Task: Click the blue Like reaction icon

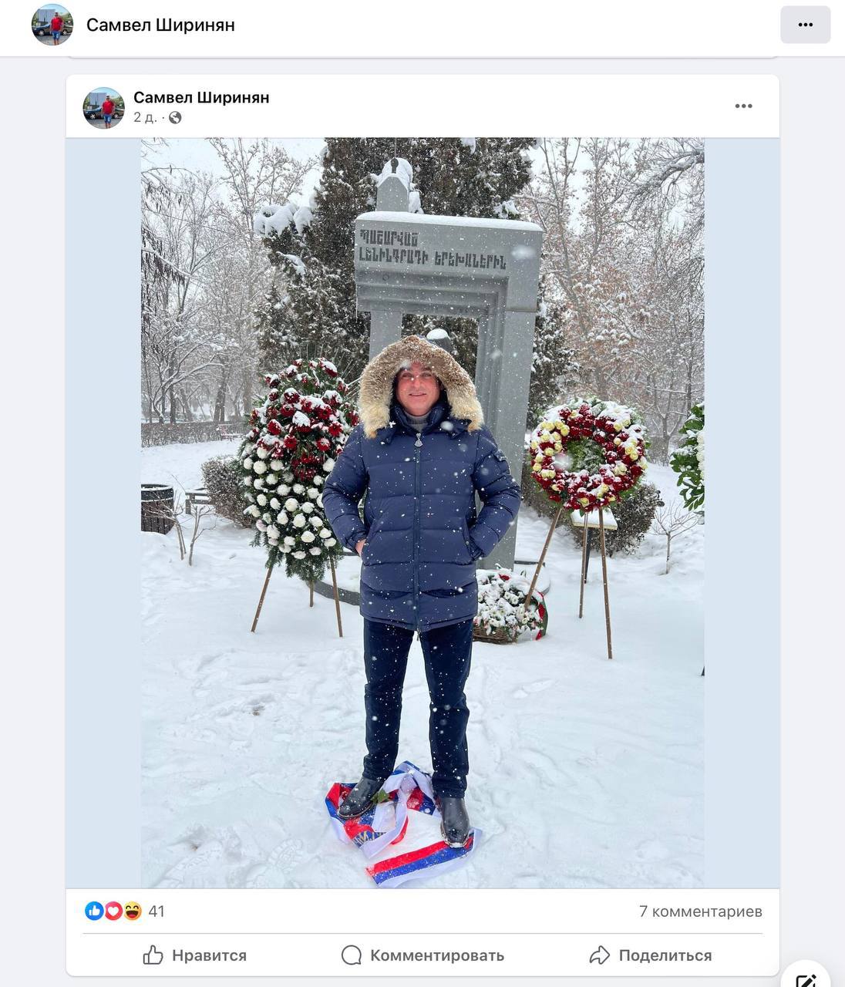Action: (94, 911)
